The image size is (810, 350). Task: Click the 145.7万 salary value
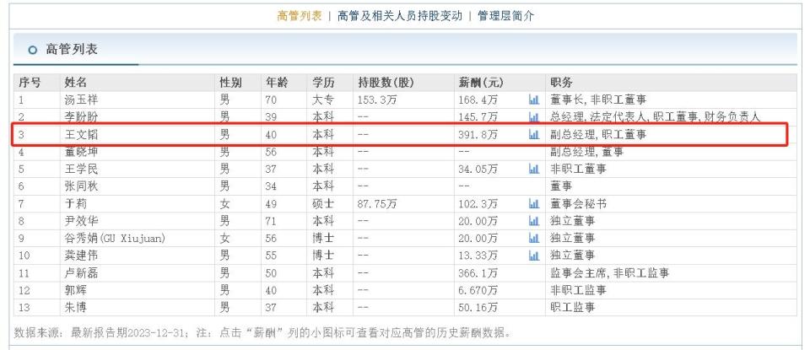478,117
